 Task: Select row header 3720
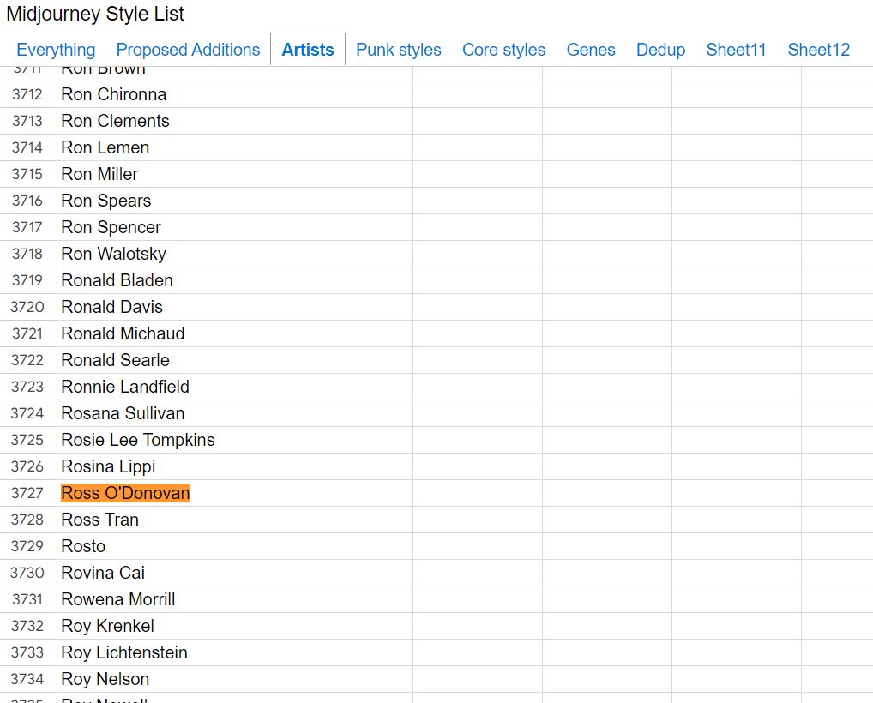tap(28, 307)
